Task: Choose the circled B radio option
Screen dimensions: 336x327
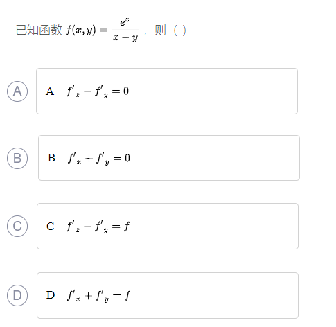Action: (x=17, y=158)
